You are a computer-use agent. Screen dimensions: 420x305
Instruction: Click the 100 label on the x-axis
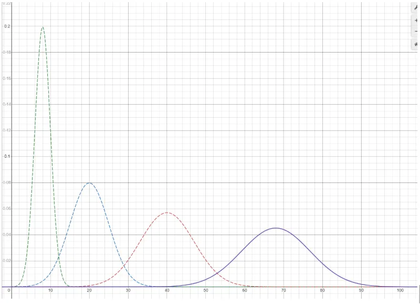click(x=400, y=290)
